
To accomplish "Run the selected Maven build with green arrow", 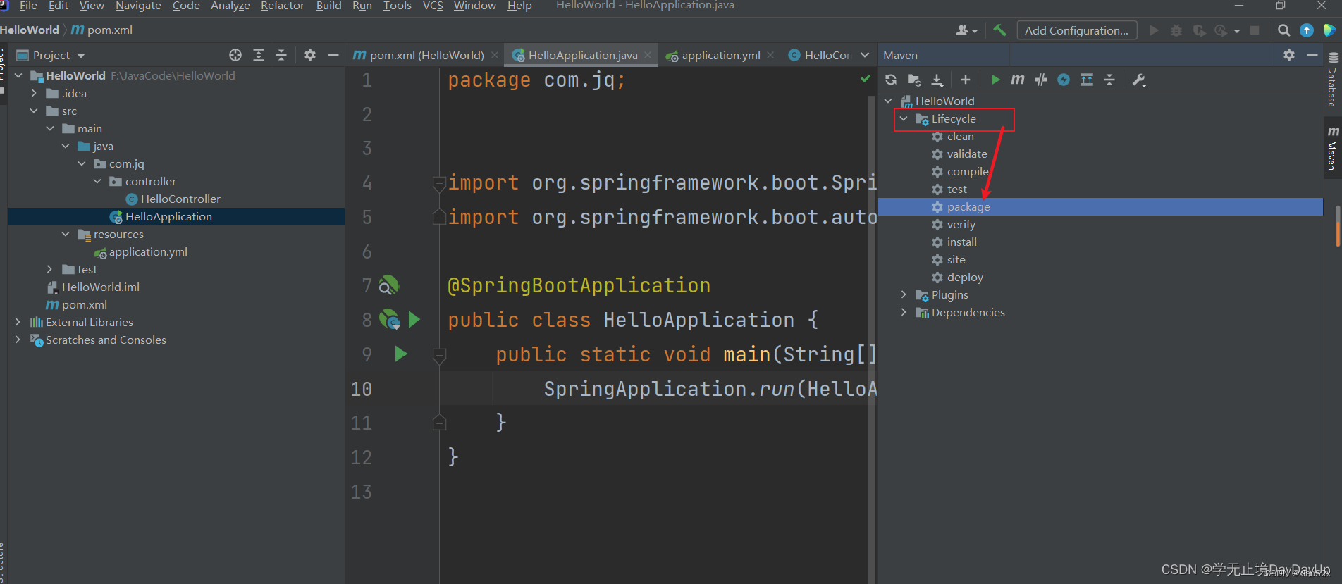I will [995, 80].
